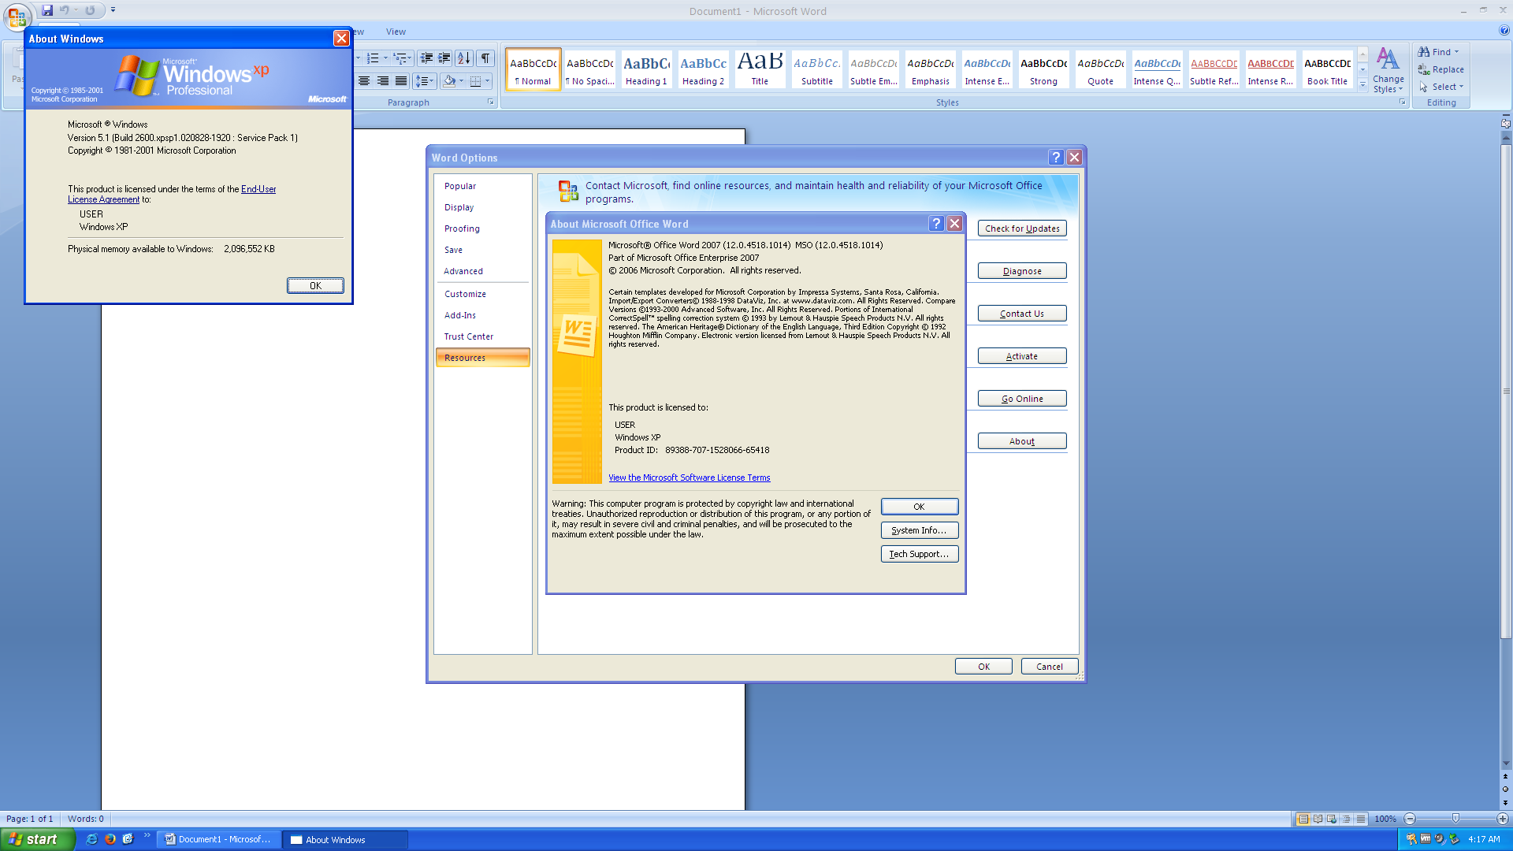Image resolution: width=1513 pixels, height=851 pixels.
Task: Click the Justify alignment icon
Action: [x=401, y=81]
